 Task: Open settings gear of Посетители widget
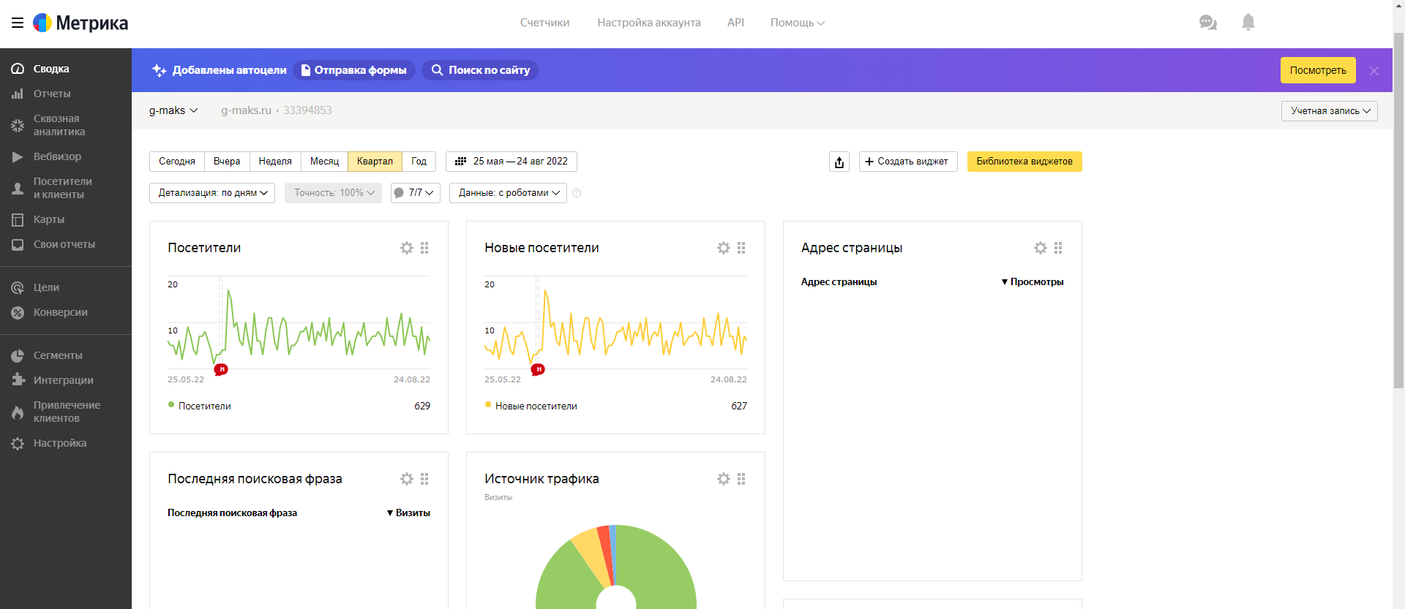click(x=407, y=248)
